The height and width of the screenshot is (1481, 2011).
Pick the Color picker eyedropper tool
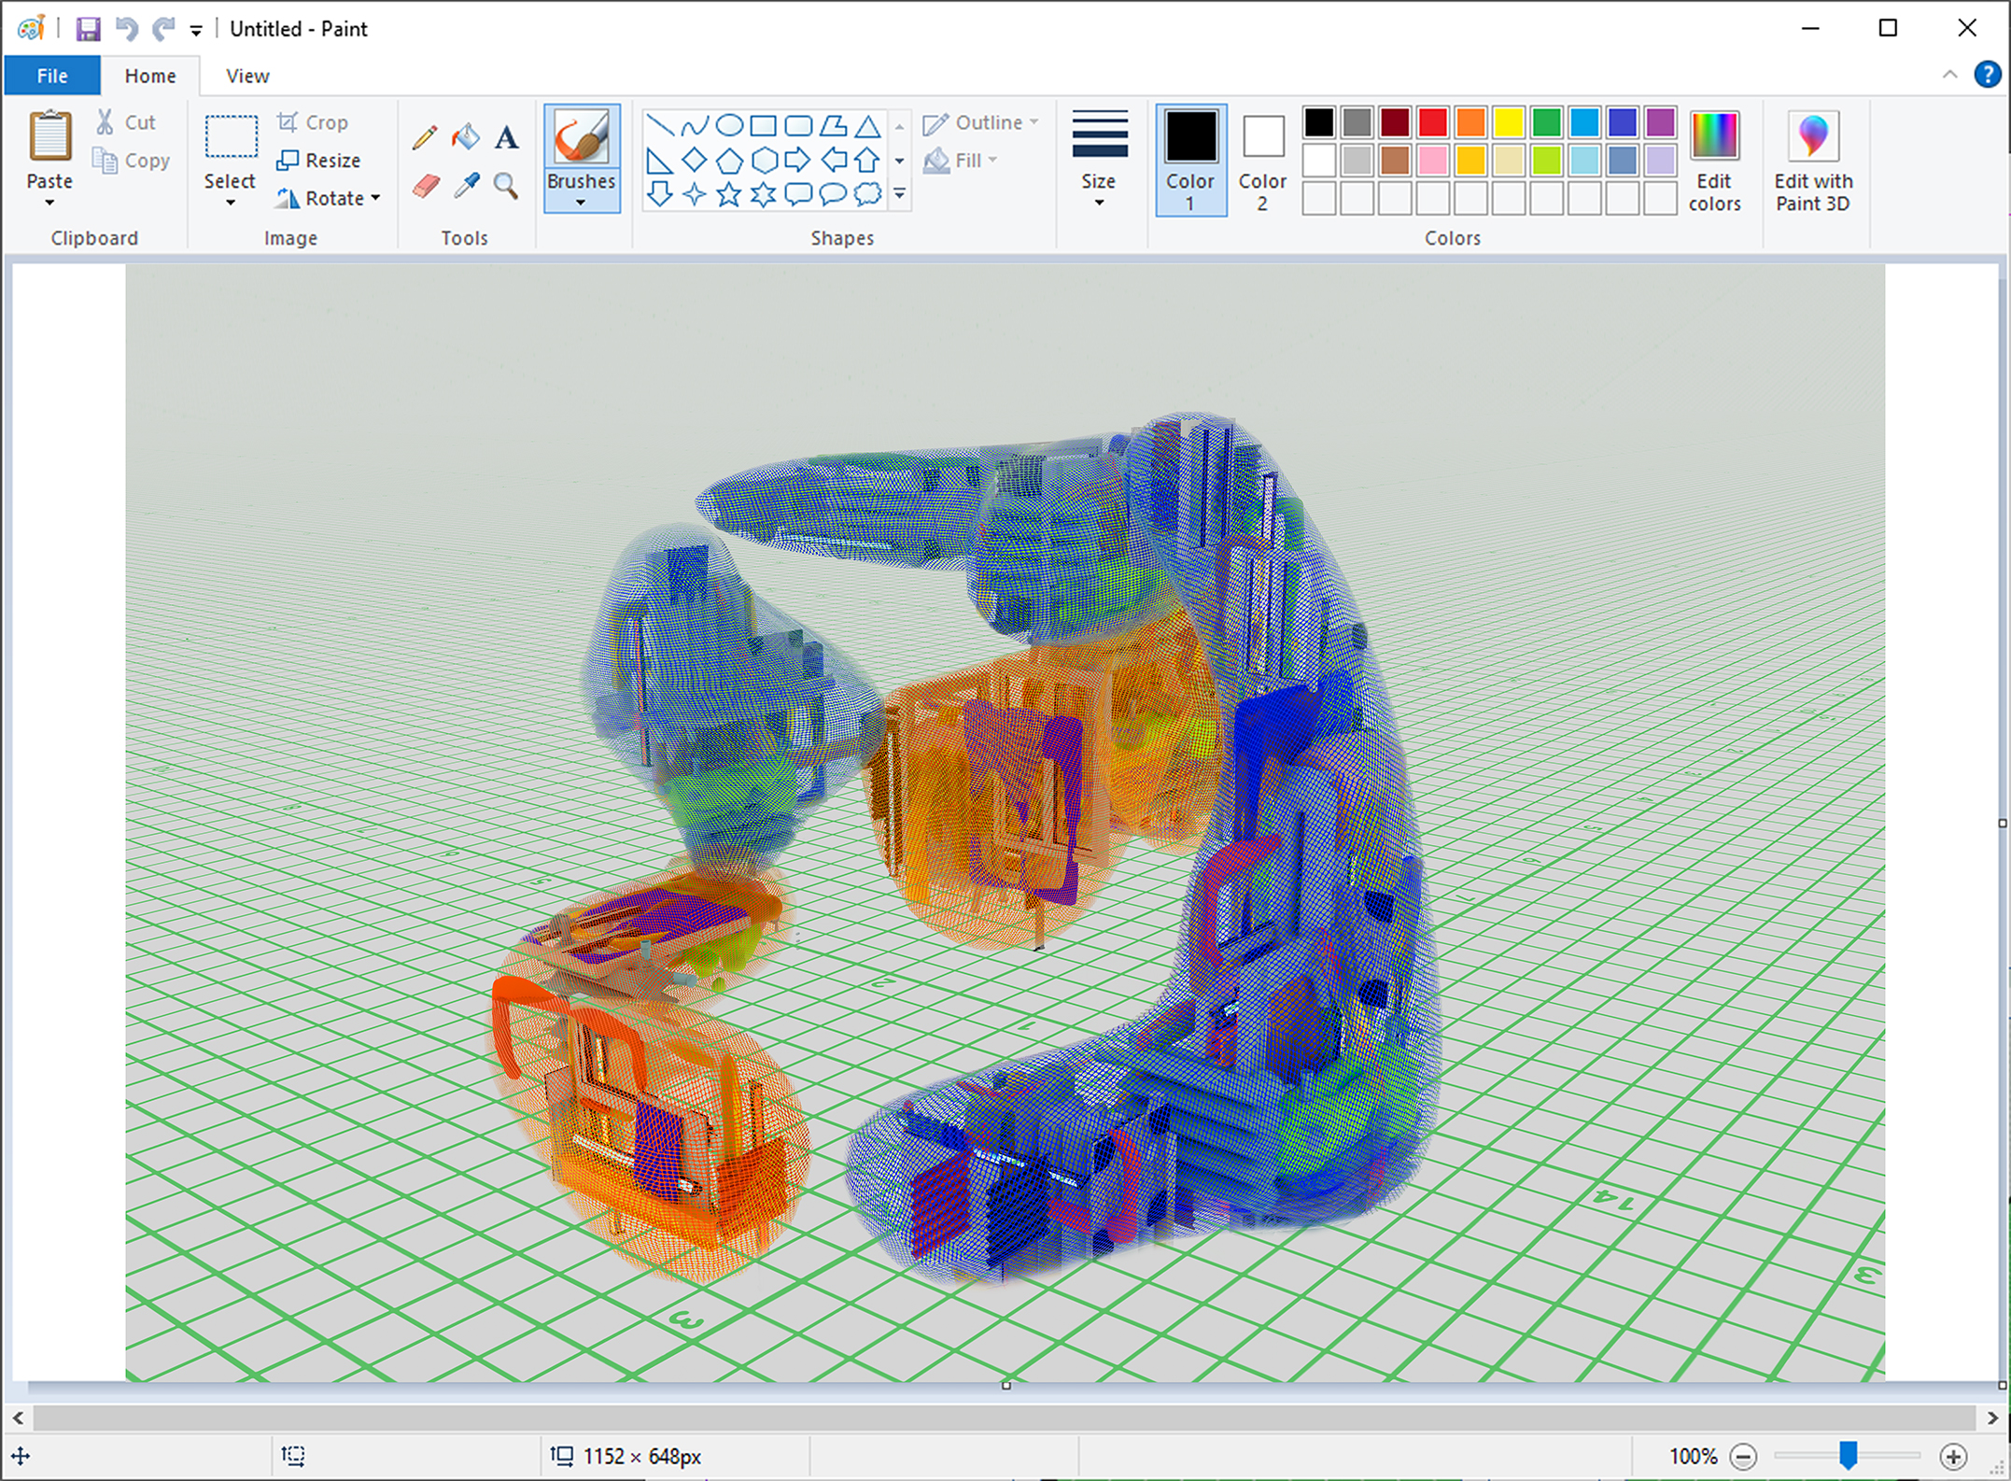[x=466, y=186]
